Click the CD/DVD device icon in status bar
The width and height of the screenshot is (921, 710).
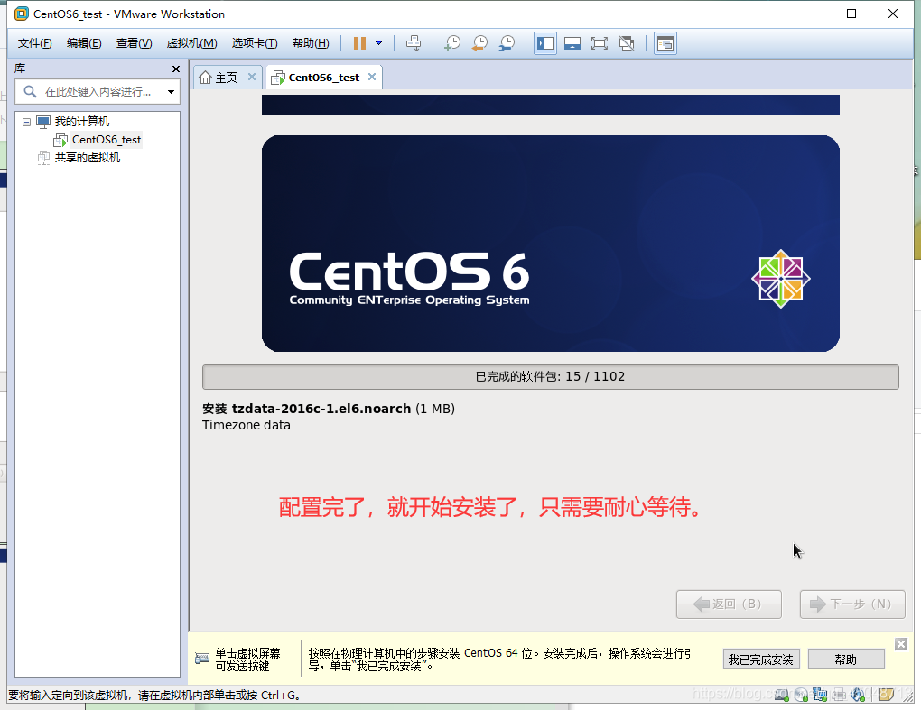tap(801, 696)
